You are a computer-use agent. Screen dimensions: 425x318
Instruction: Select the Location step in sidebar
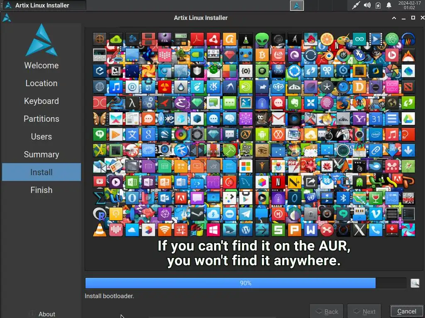click(x=42, y=83)
